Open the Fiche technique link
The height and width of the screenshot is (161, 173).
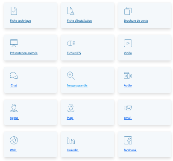click(x=21, y=21)
